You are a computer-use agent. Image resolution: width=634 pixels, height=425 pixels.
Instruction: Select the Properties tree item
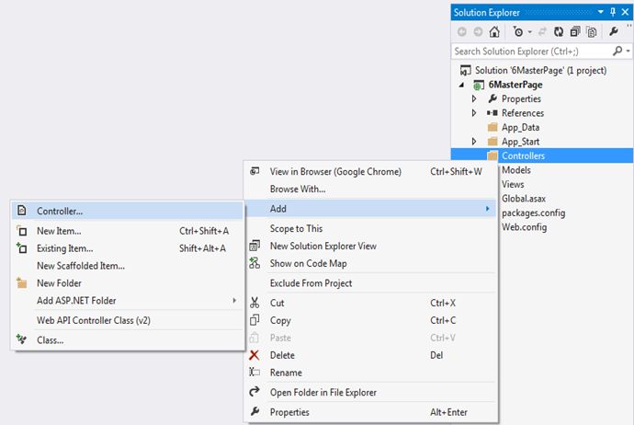coord(521,98)
